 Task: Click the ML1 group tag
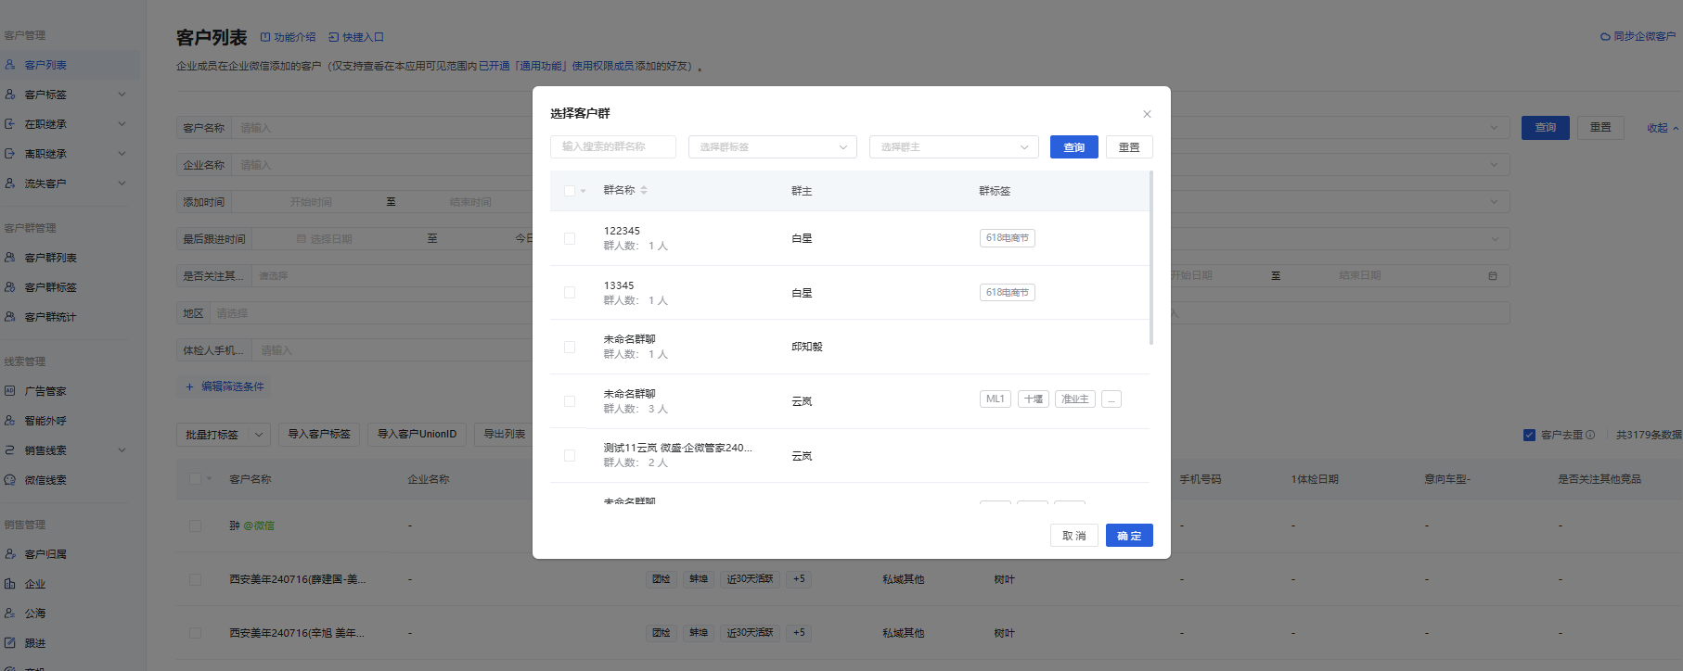pos(996,399)
